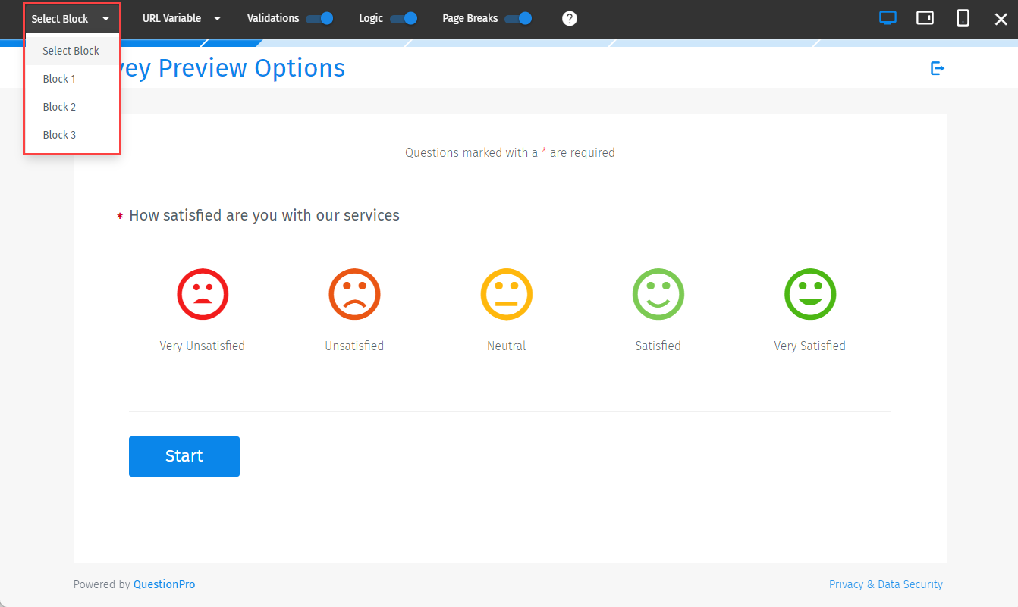
Task: Switch to tablet preview mode
Action: [925, 17]
